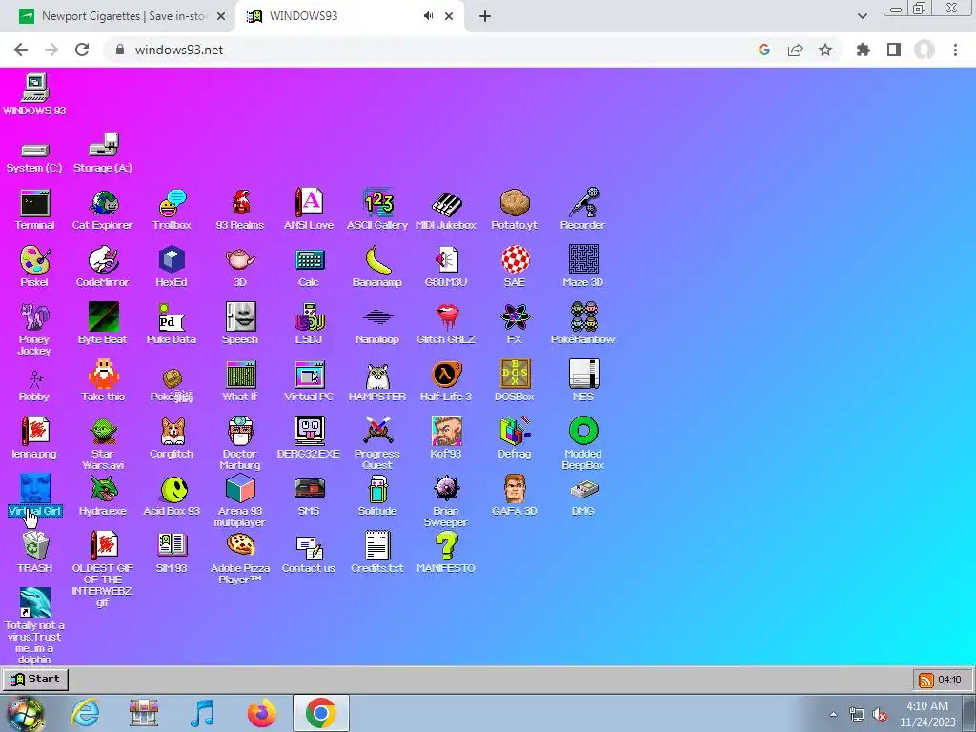Launch Brian Sweeper icon
The image size is (976, 732).
[x=446, y=501]
